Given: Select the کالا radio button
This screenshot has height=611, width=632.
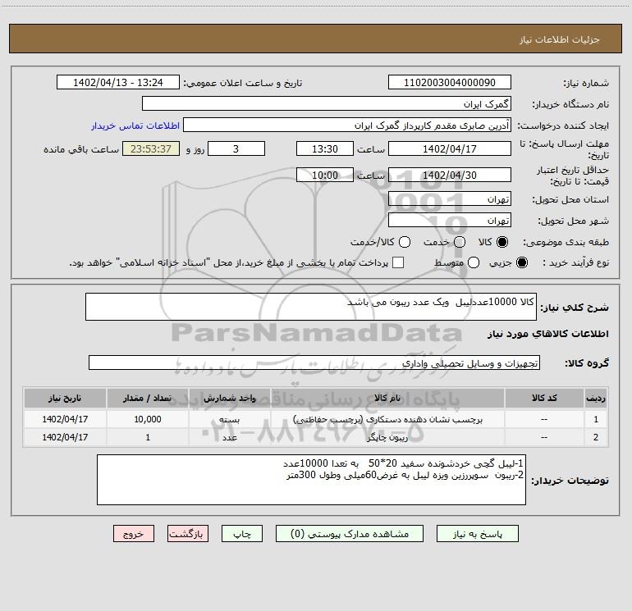Looking at the screenshot, I should [502, 242].
